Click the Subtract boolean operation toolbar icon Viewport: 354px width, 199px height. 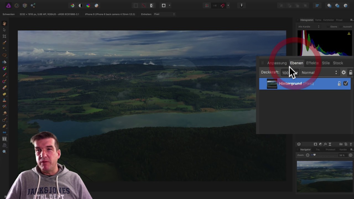(x=337, y=6)
